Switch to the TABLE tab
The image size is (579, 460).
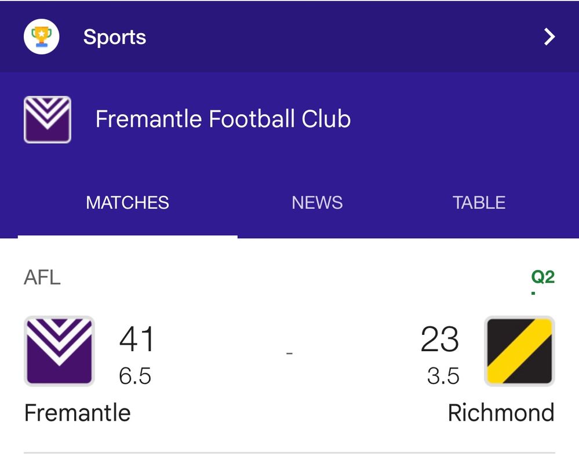coord(479,203)
